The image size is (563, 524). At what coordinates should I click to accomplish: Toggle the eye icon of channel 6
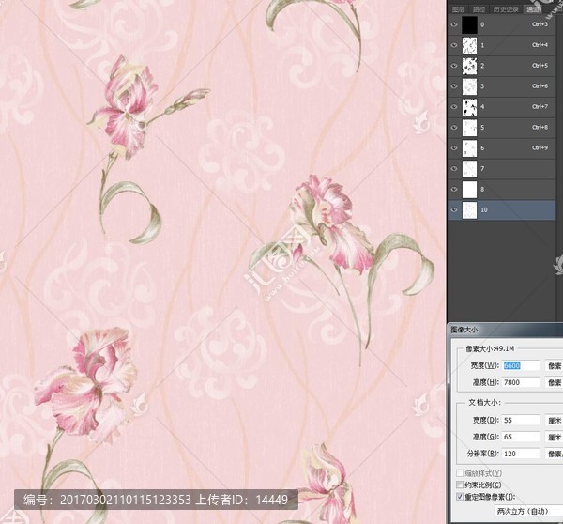coord(454,148)
